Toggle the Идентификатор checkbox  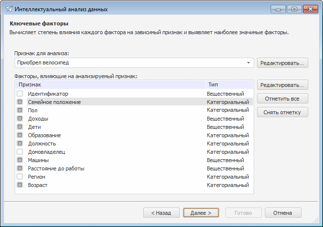pyautogui.click(x=20, y=94)
